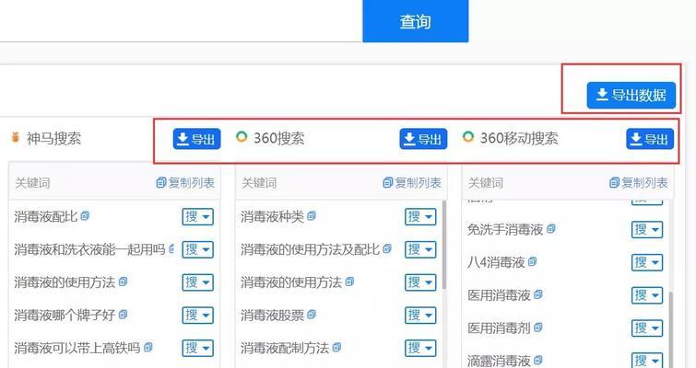Open the 搜 dropdown for 消毒液配比
696x368 pixels.
[x=197, y=216]
